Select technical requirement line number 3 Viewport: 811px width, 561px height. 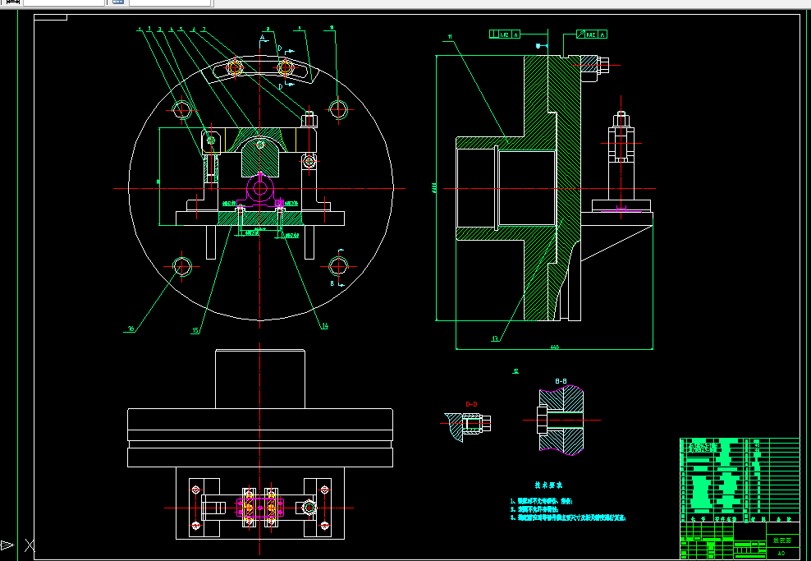[567, 517]
